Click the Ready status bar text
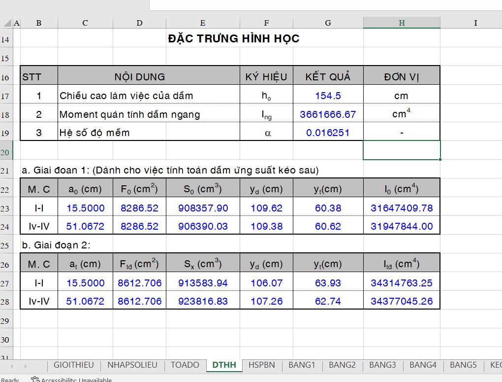Screen dimensions: 502x382 pyautogui.click(x=10, y=380)
